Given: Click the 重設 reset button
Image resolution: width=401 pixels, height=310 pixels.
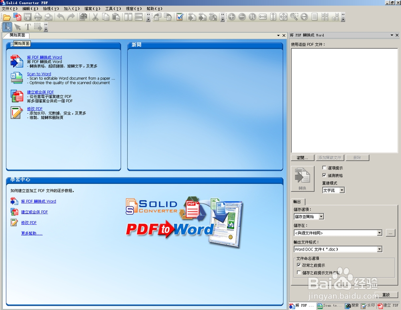Looking at the screenshot, I should pyautogui.click(x=386, y=295).
